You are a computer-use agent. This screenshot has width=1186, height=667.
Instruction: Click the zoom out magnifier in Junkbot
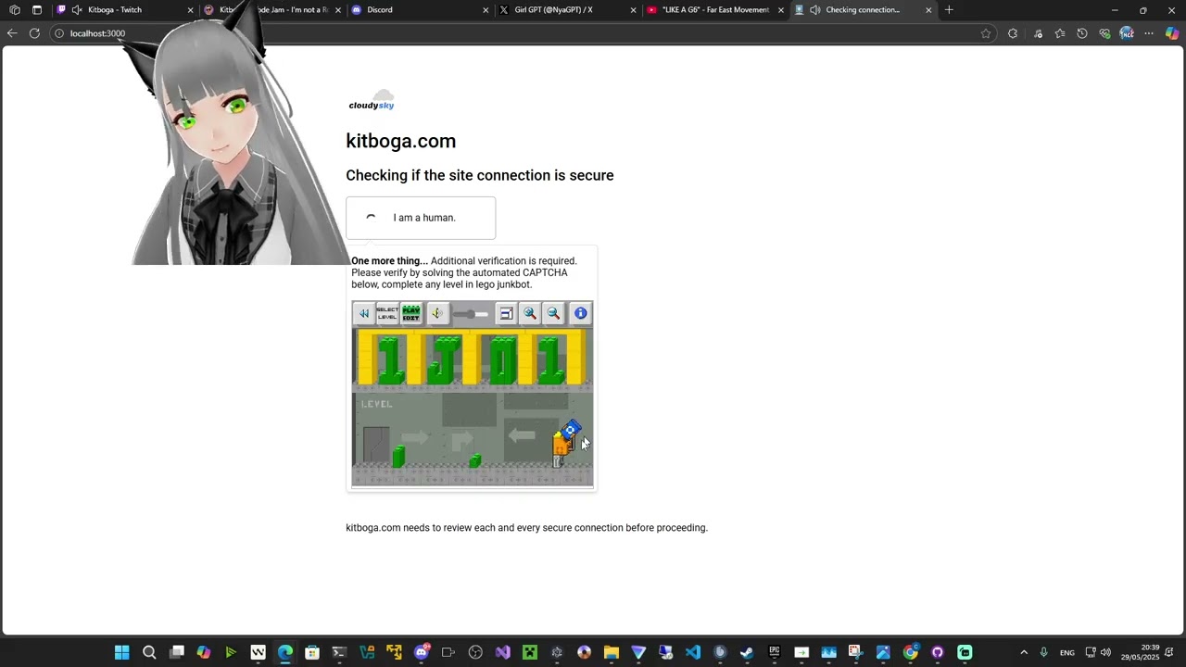pos(553,313)
